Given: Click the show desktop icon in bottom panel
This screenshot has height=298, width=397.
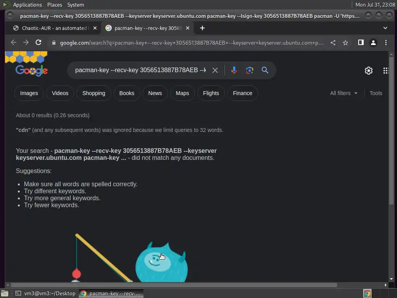Looking at the screenshot, I should (x=5, y=293).
